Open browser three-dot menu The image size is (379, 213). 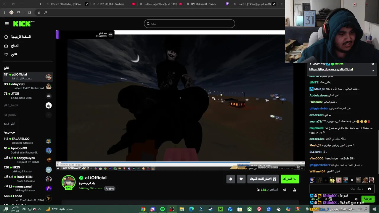tap(4, 12)
